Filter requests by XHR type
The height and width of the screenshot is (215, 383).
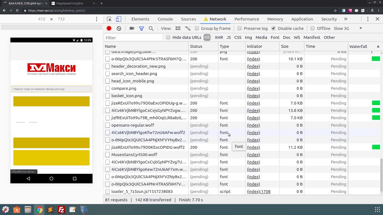click(x=219, y=37)
